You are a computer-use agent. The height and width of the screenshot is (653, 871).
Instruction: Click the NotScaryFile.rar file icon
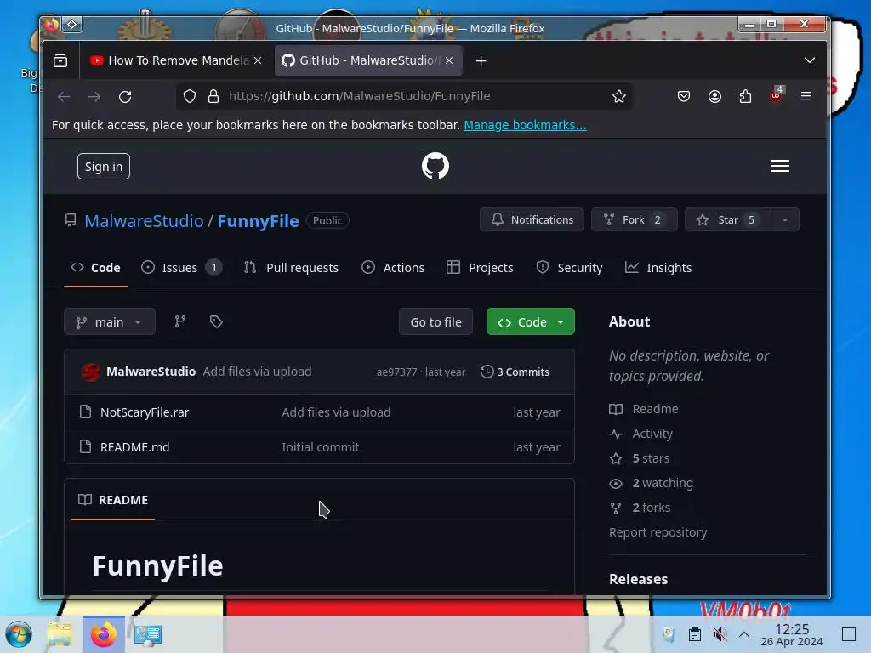85,412
